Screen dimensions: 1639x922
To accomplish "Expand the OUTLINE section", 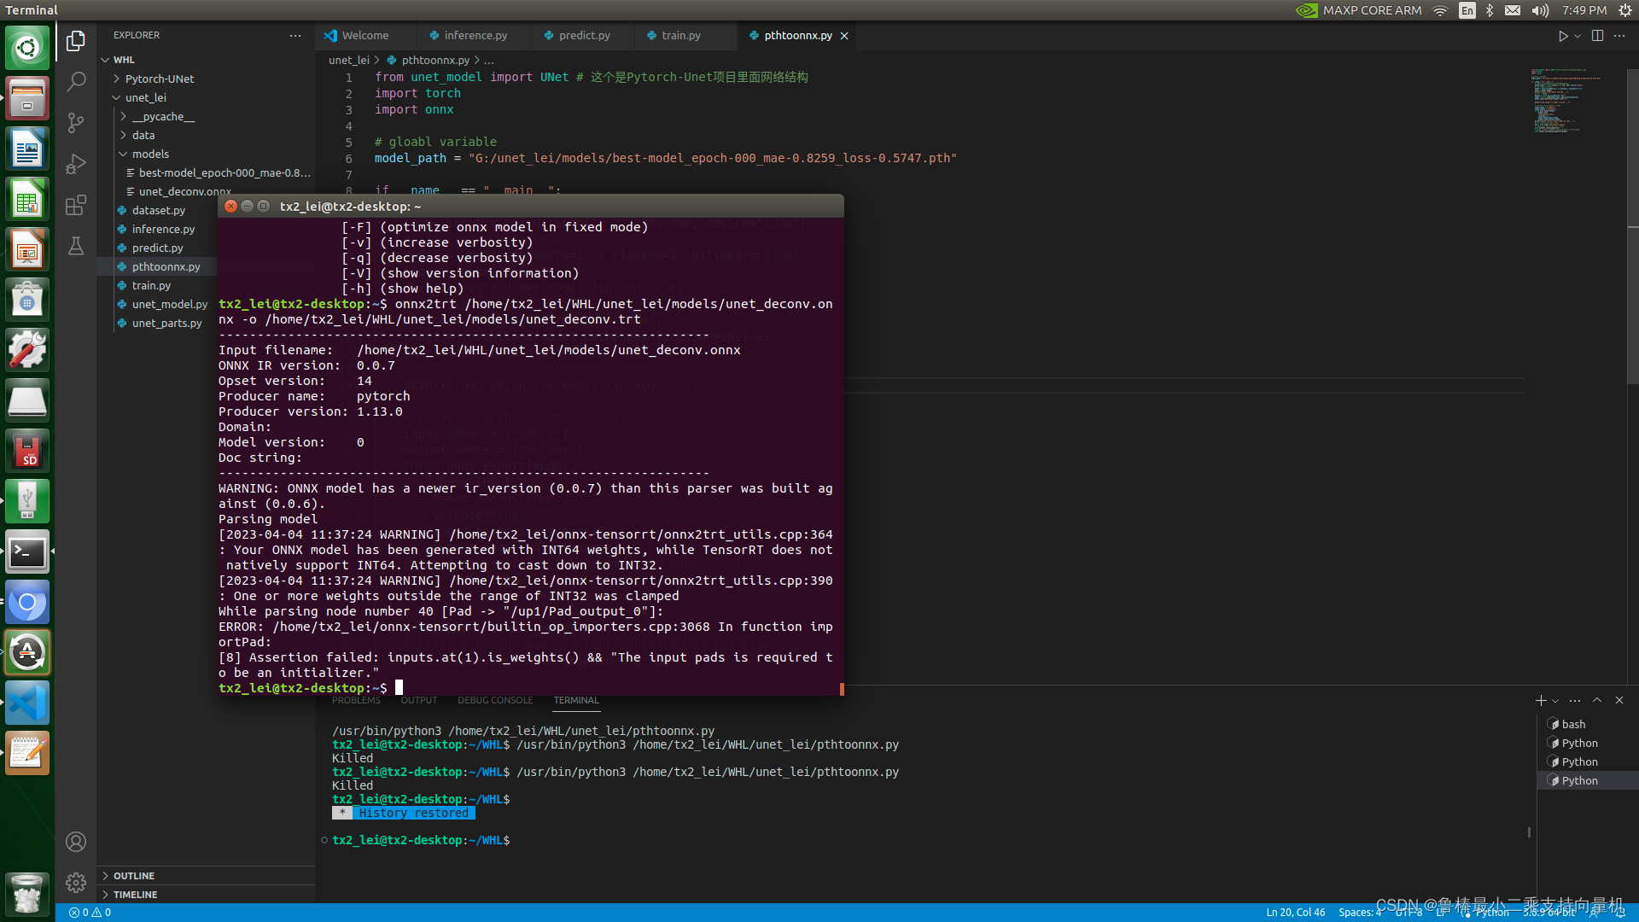I will coord(134,876).
